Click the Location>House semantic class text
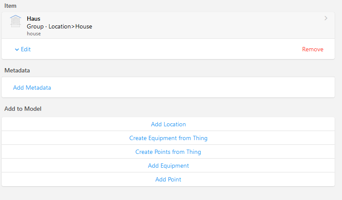The width and height of the screenshot is (342, 200). point(70,26)
